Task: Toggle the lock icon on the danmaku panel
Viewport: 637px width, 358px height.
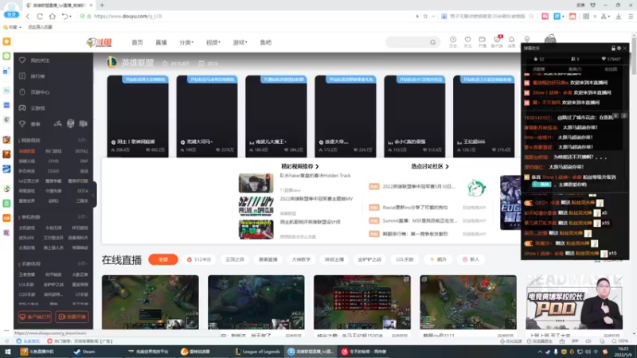Action: pyautogui.click(x=613, y=49)
